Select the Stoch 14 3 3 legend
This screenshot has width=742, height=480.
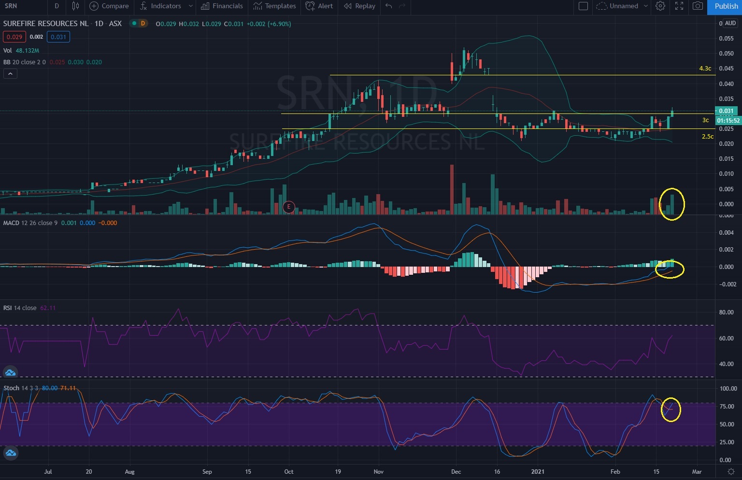coord(21,388)
